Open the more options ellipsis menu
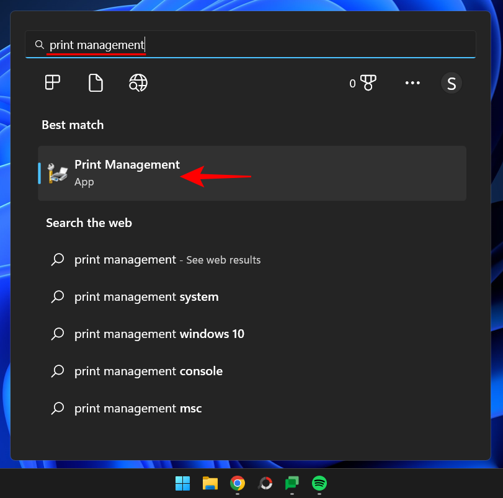The height and width of the screenshot is (498, 503). (x=412, y=82)
